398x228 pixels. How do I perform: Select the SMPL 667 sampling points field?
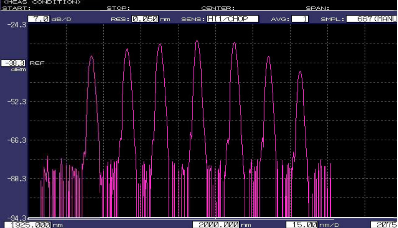coord(372,19)
